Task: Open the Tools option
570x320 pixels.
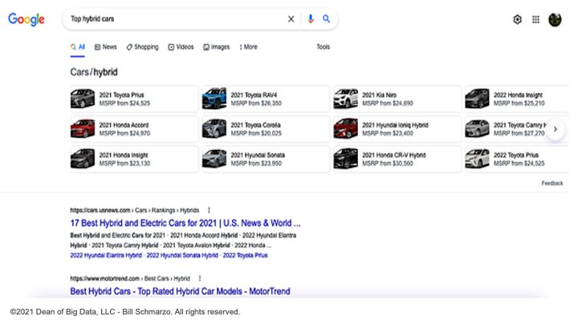Action: pyautogui.click(x=323, y=47)
